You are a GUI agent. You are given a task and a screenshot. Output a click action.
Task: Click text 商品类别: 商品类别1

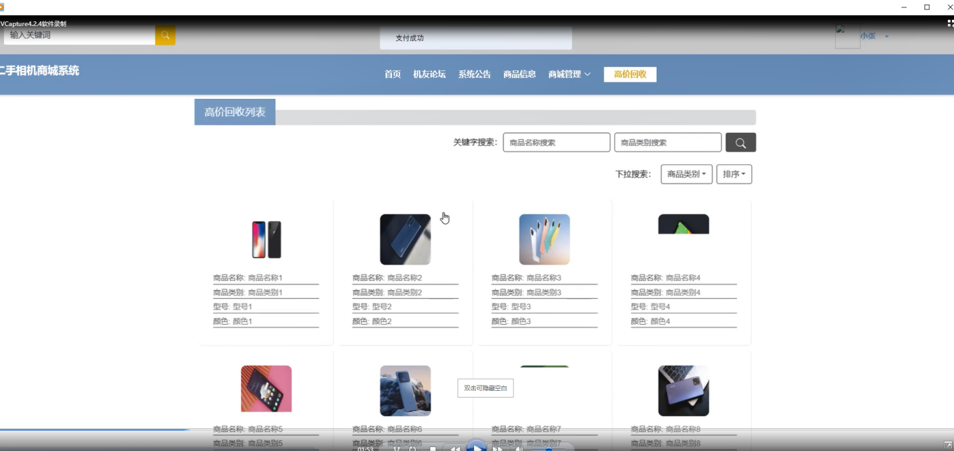[248, 293]
